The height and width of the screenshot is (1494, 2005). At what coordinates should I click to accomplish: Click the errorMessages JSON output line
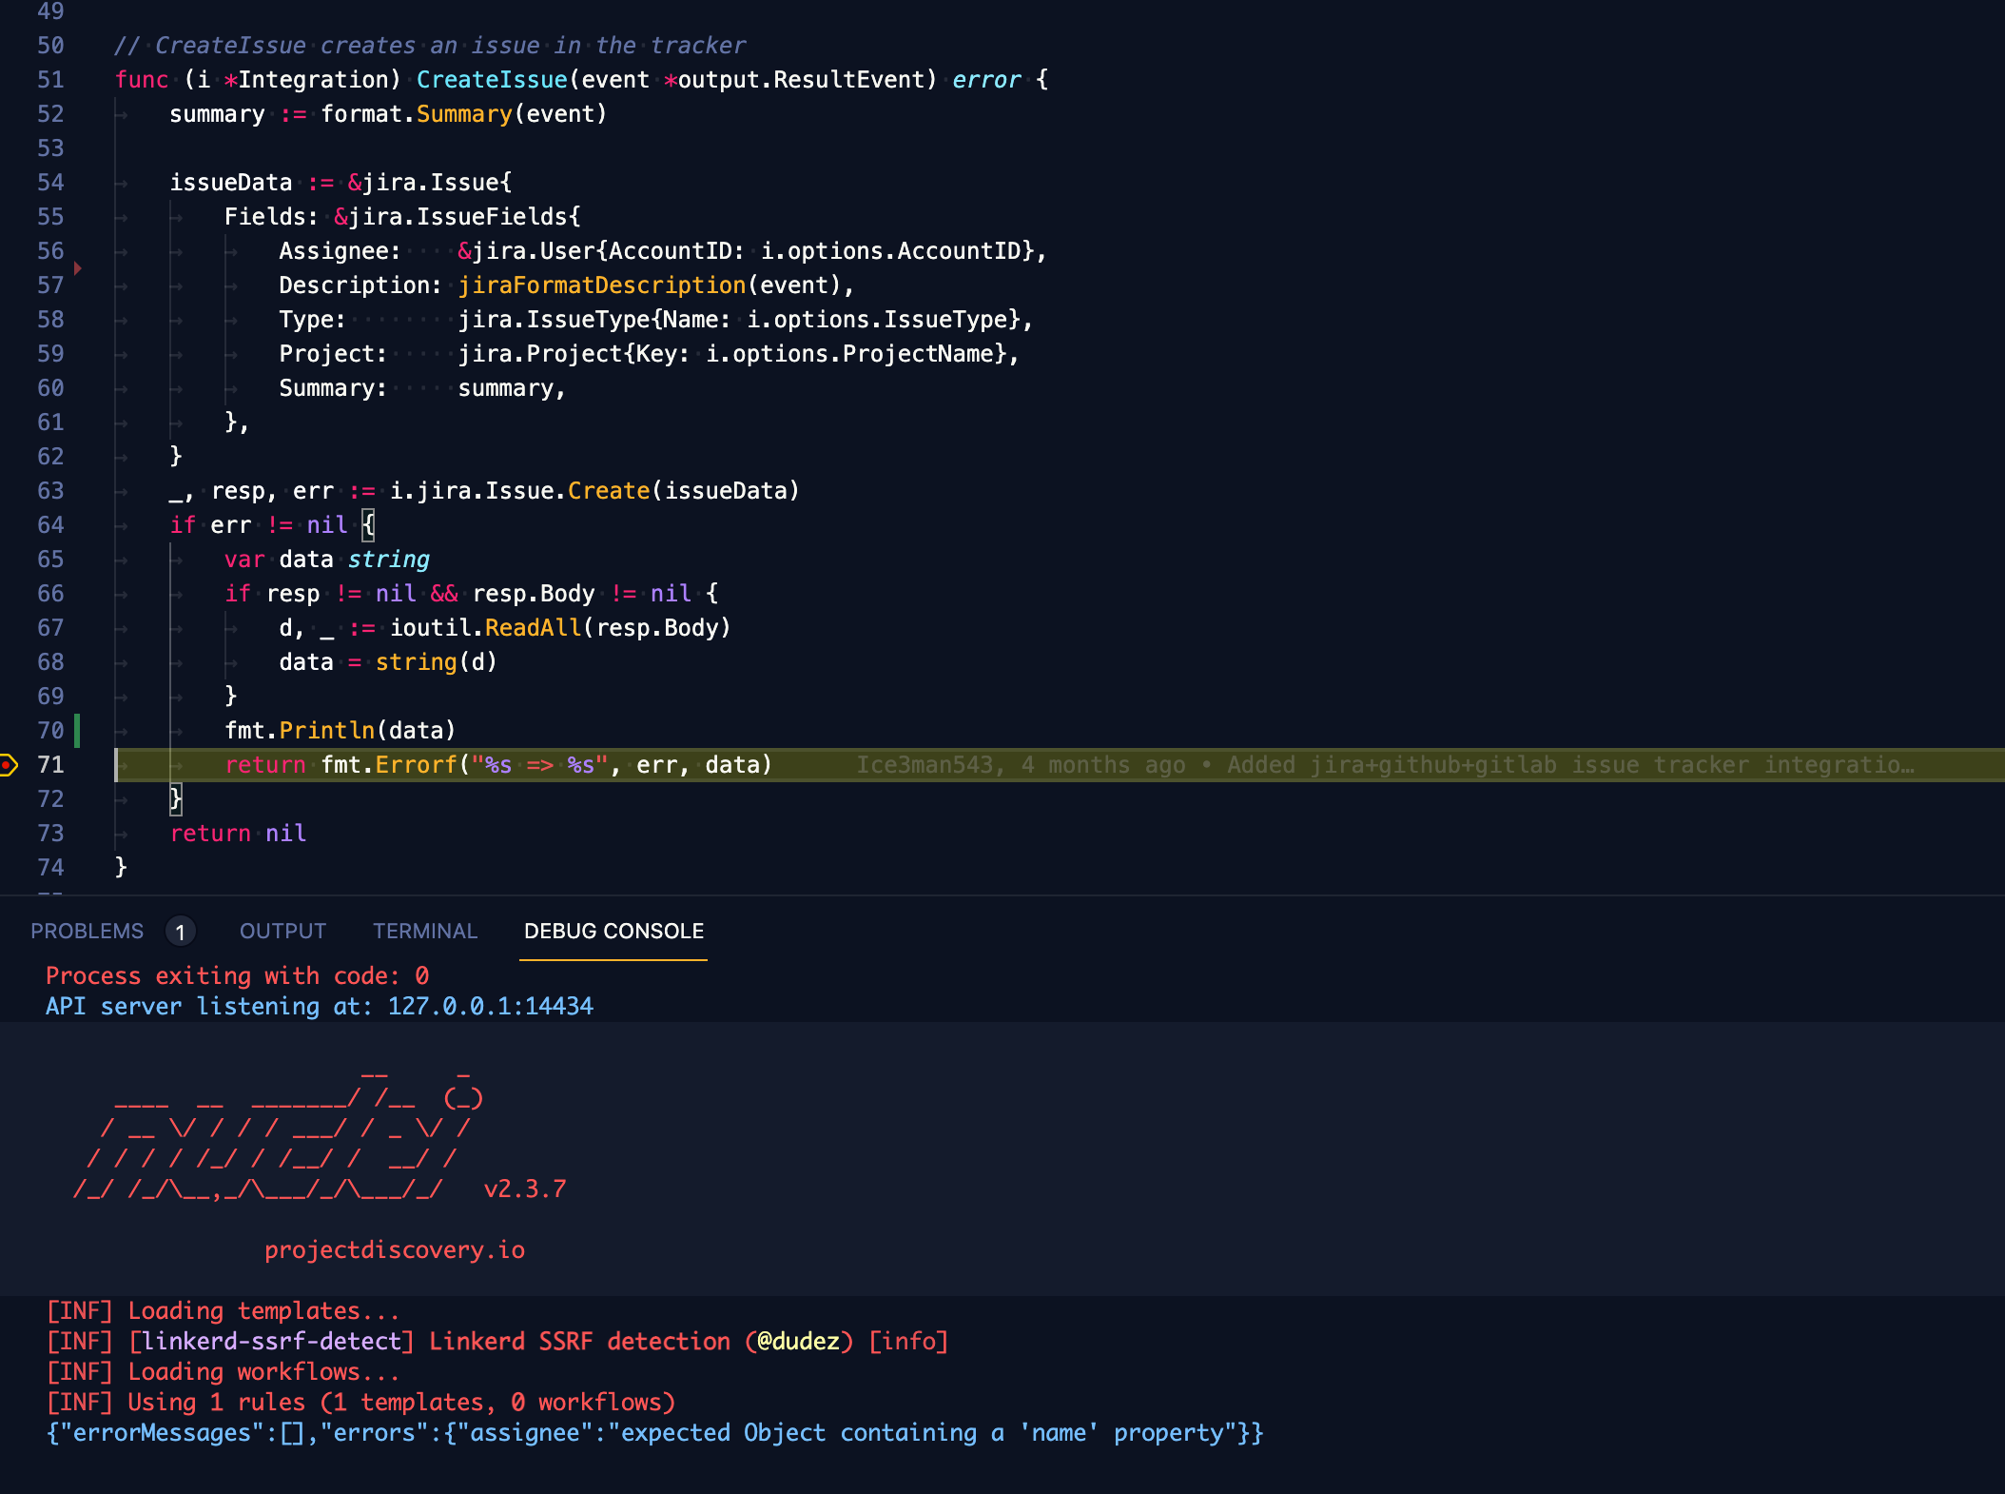[x=654, y=1433]
